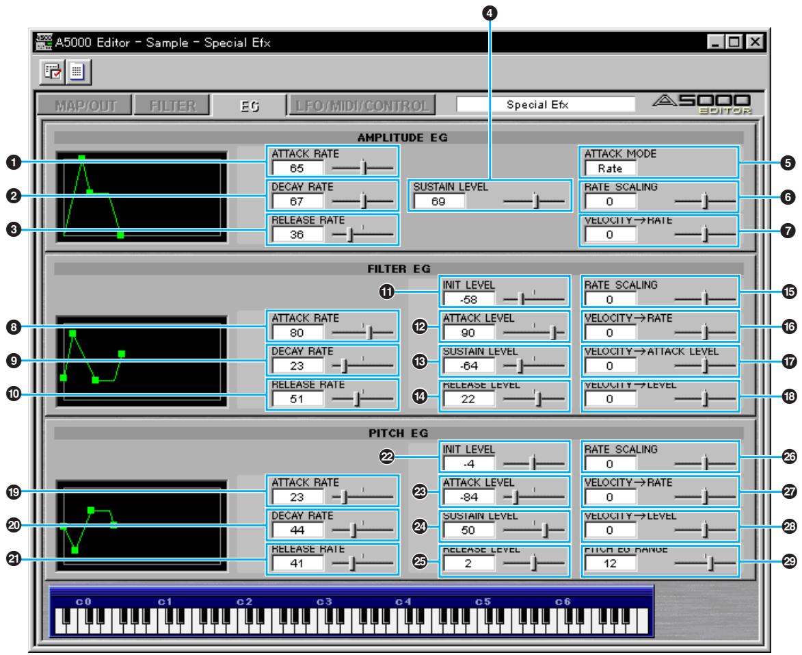
Task: Click the Pitch EG Rate Scaling slider
Action: [x=706, y=464]
